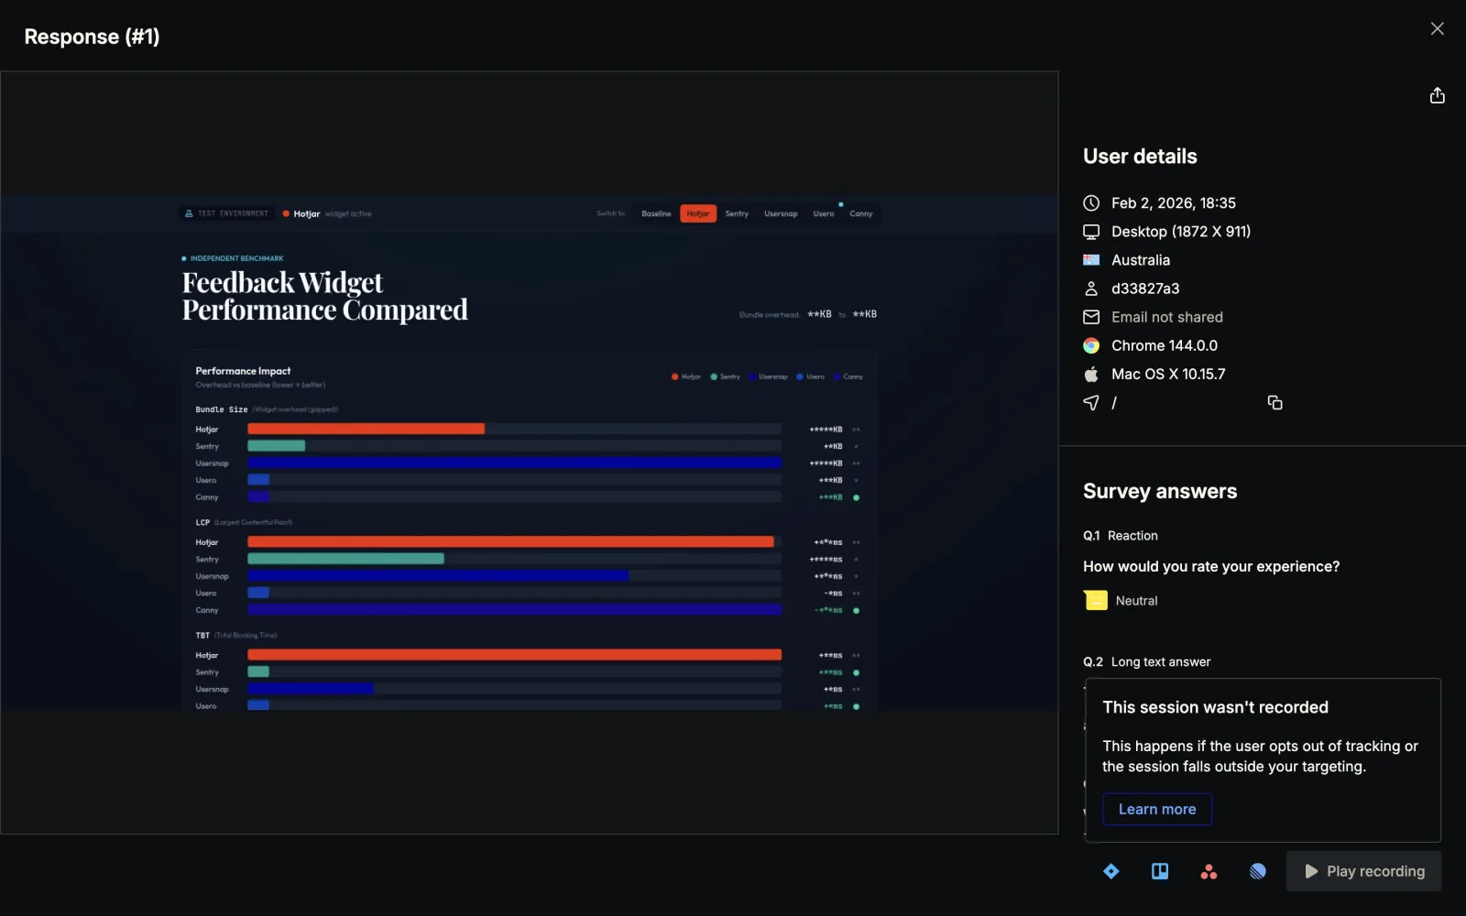This screenshot has height=916, width=1466.
Task: Click the share response icon
Action: coord(1437,95)
